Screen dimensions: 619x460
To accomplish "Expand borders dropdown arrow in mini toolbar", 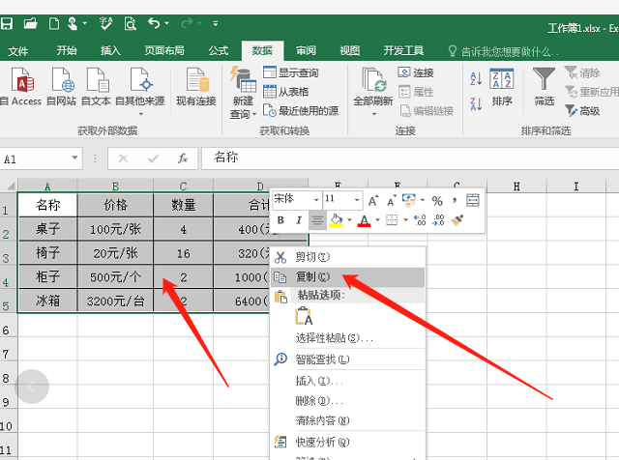I will point(405,219).
